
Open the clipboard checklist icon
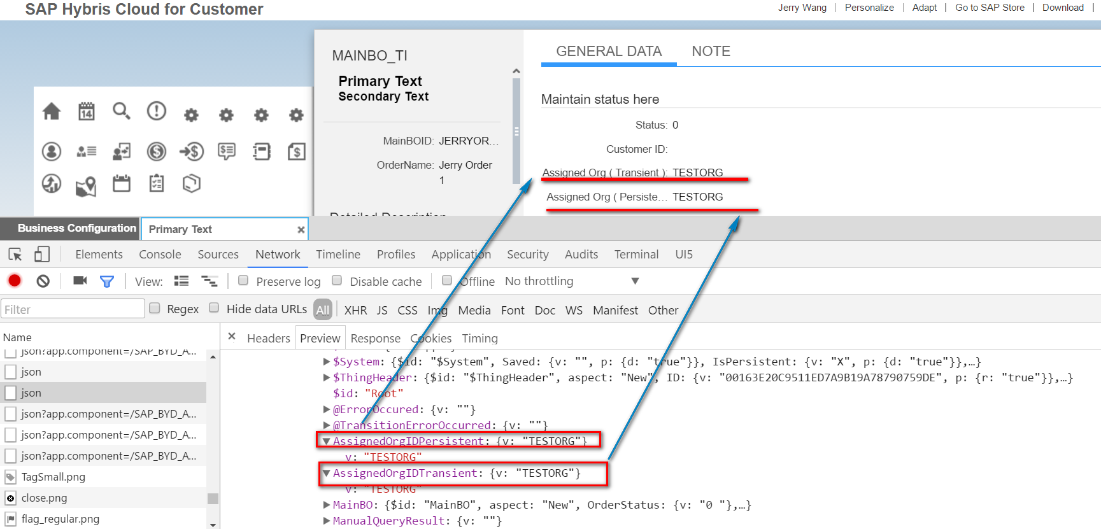[x=157, y=183]
